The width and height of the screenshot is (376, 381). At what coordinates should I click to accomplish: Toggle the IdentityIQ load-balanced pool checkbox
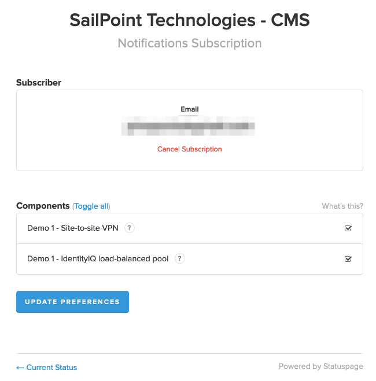click(348, 259)
